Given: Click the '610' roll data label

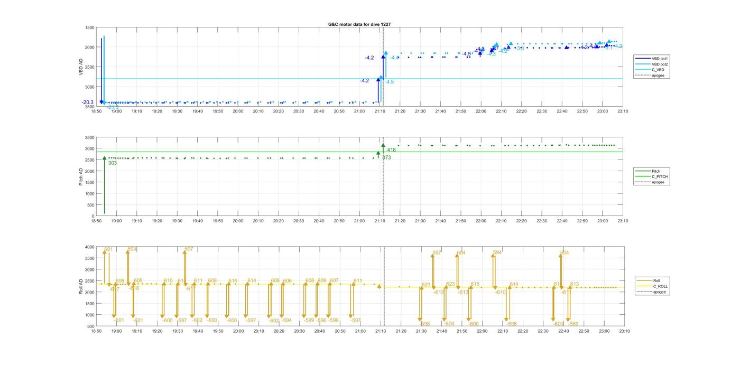Looking at the screenshot, I should coord(168,281).
